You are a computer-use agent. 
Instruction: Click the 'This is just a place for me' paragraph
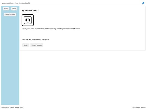(x=51, y=29)
